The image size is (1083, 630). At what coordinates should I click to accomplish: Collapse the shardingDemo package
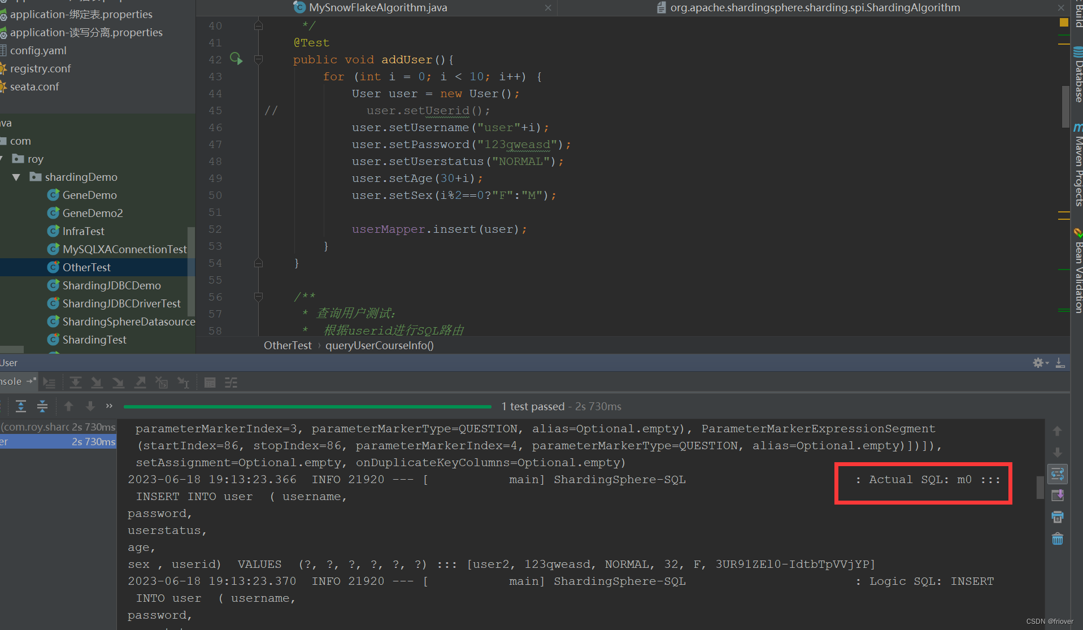[x=16, y=177]
